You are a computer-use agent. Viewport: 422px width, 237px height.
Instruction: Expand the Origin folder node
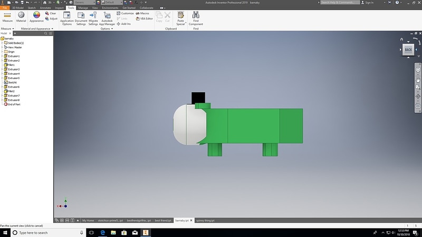tap(2, 52)
